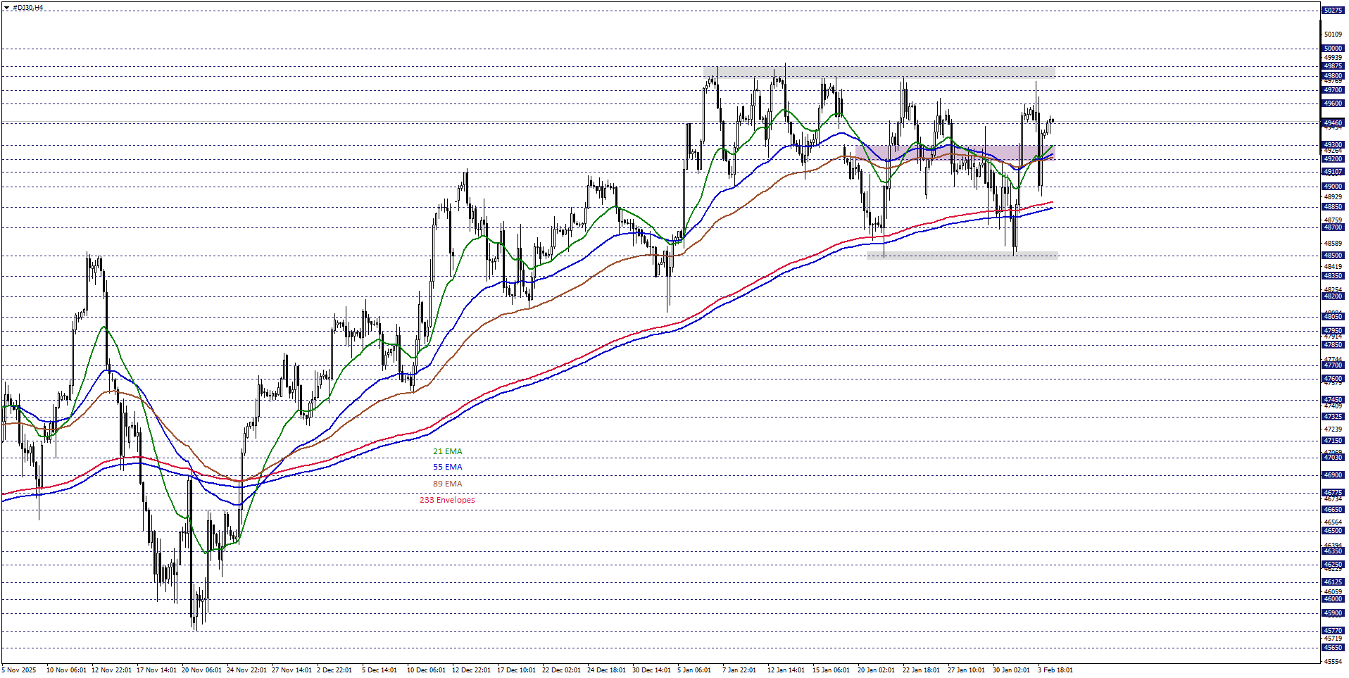1349x678 pixels.
Task: Click the 47030 price level label
Action: pyautogui.click(x=1333, y=458)
